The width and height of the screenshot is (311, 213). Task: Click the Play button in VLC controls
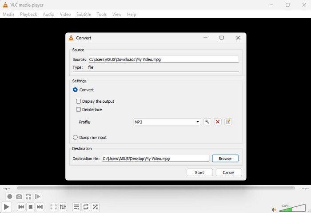[6, 207]
